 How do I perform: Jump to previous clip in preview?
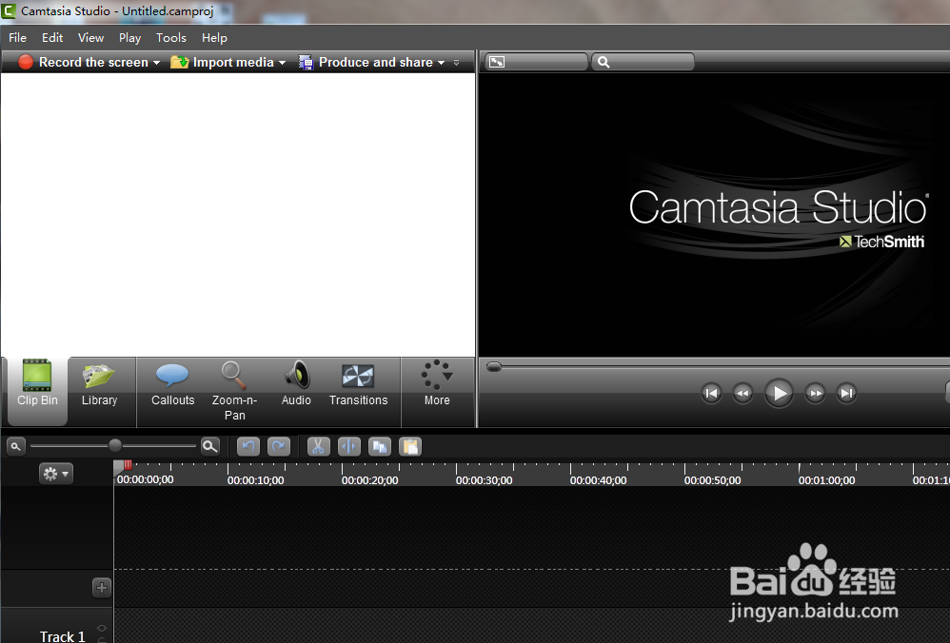(711, 394)
